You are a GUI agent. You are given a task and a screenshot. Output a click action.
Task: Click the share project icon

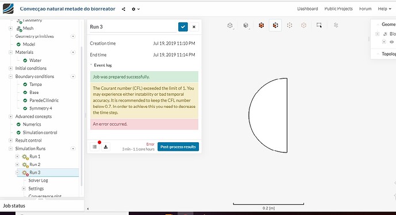click(123, 9)
